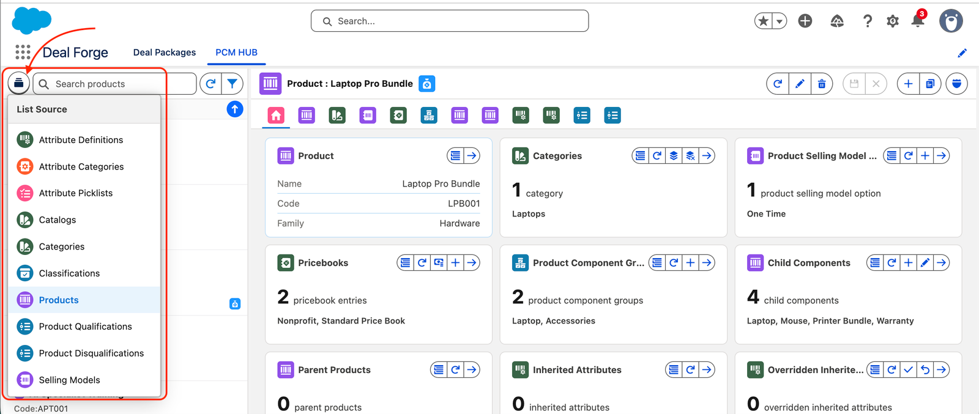Viewport: 979px width, 414px height.
Task: Open Global Actions plus menu
Action: 805,21
